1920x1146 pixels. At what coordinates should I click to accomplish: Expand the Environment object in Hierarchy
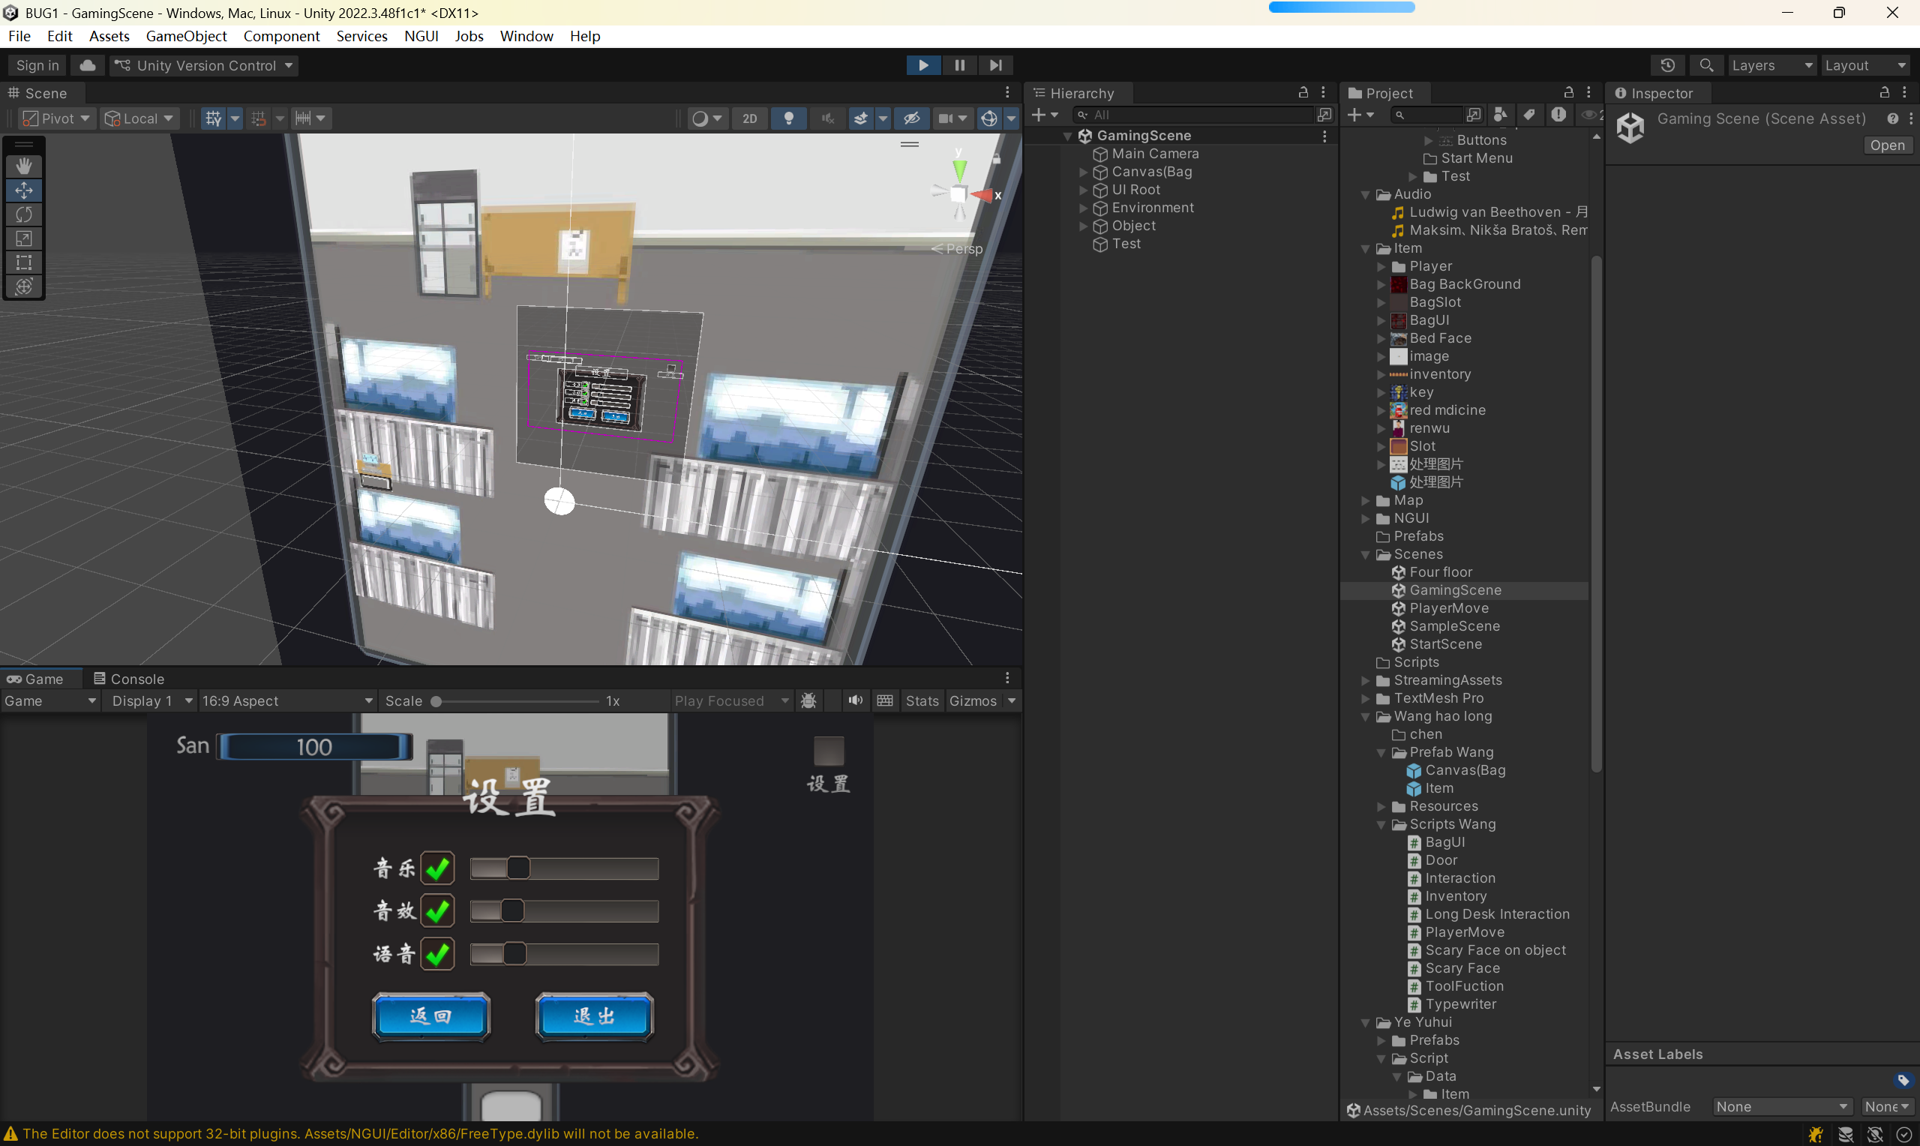(x=1082, y=208)
